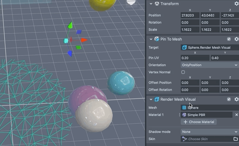Disable the Render Mesh Visual component checkbox
The width and height of the screenshot is (239, 146).
[229, 99]
